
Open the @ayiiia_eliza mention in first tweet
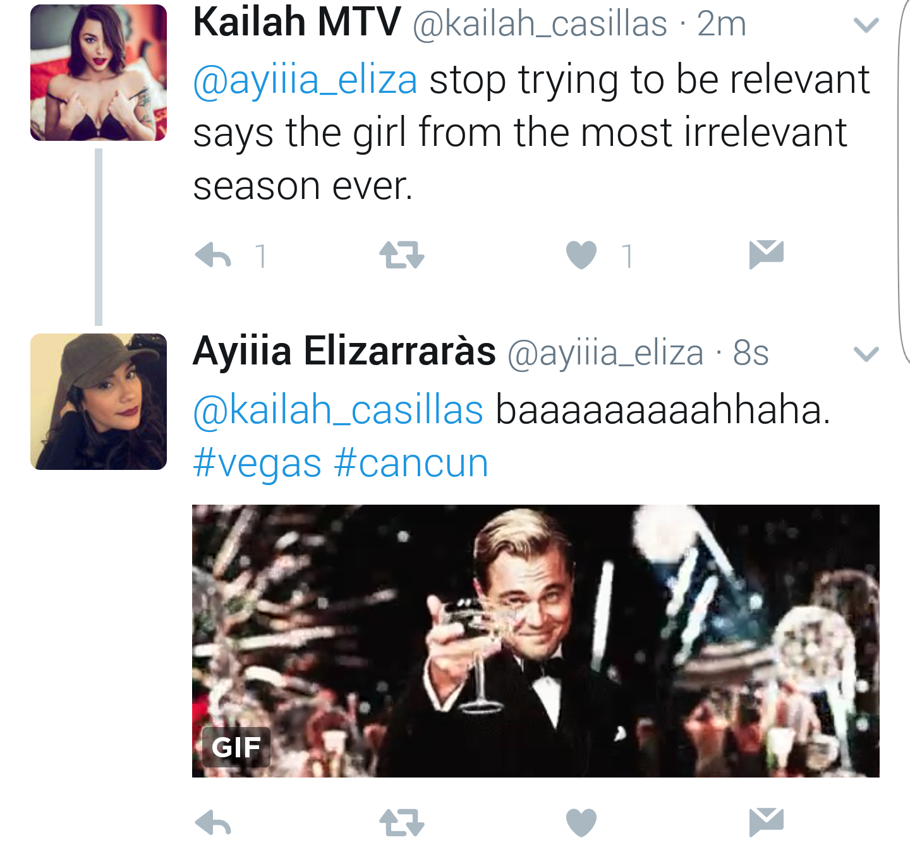pos(305,81)
